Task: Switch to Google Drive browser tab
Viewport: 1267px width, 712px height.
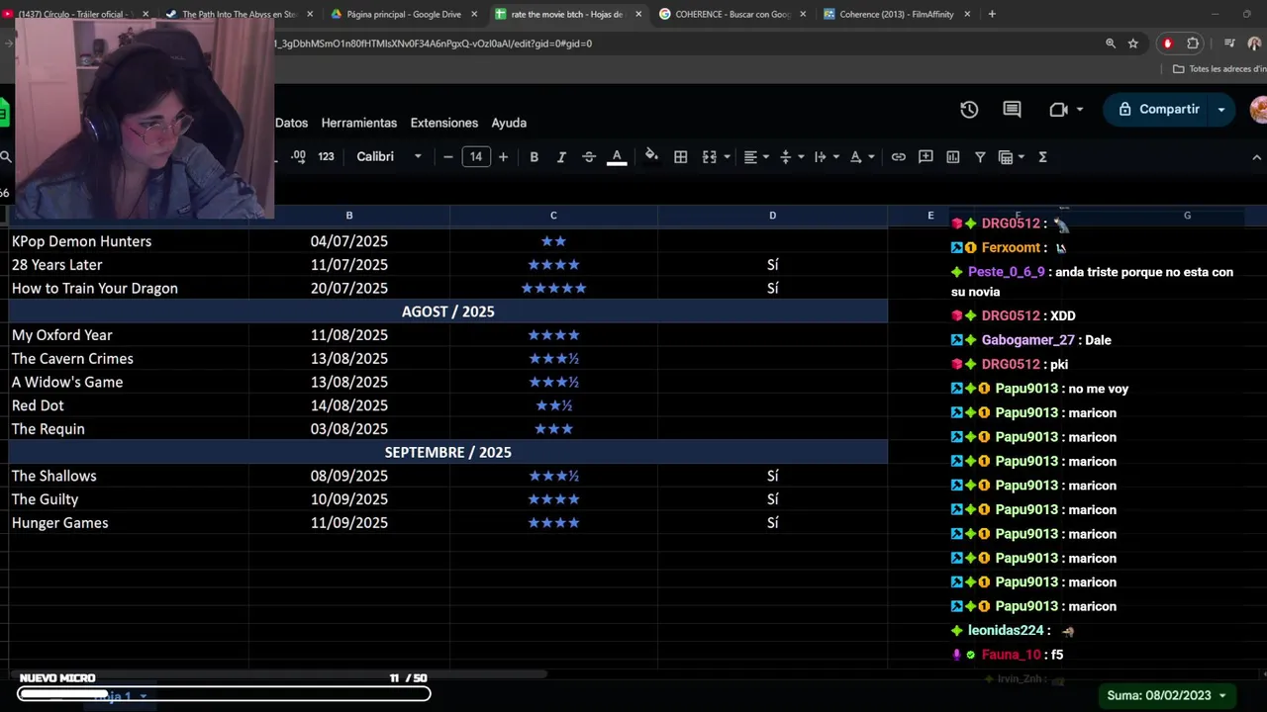Action: (x=403, y=14)
